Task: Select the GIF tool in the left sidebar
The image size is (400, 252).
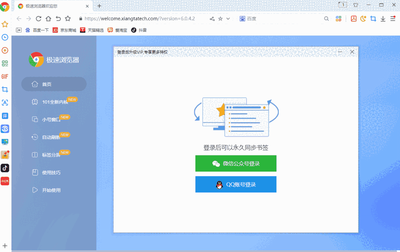Action: 5,76
